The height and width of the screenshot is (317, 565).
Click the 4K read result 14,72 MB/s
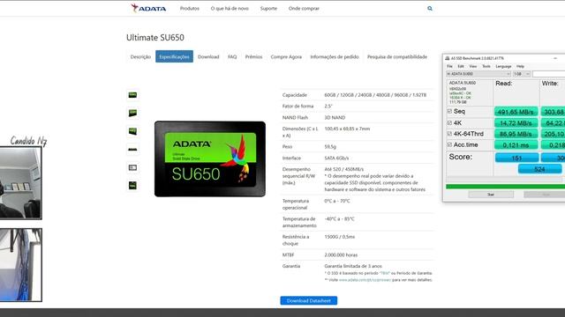(516, 123)
